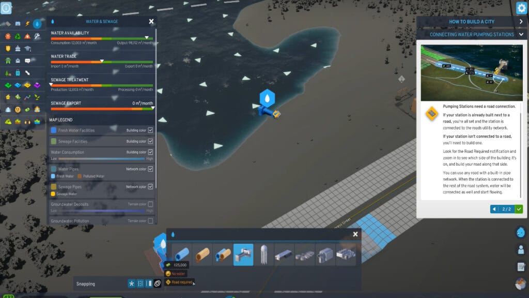Image resolution: width=529 pixels, height=298 pixels.
Task: Click the Water Availability bar
Action: pos(102,39)
